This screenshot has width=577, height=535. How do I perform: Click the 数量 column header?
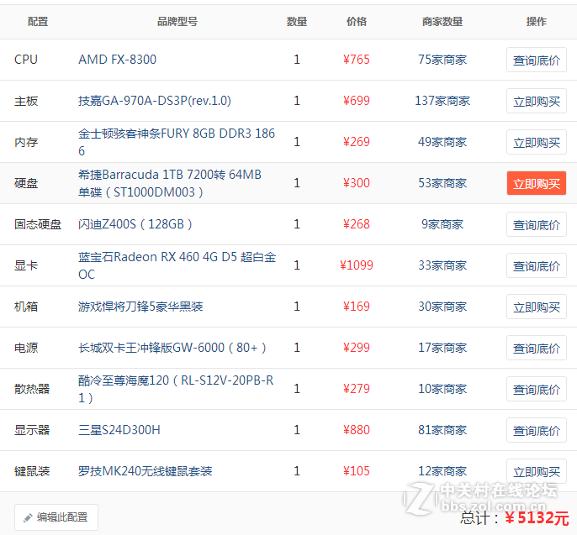coord(297,22)
